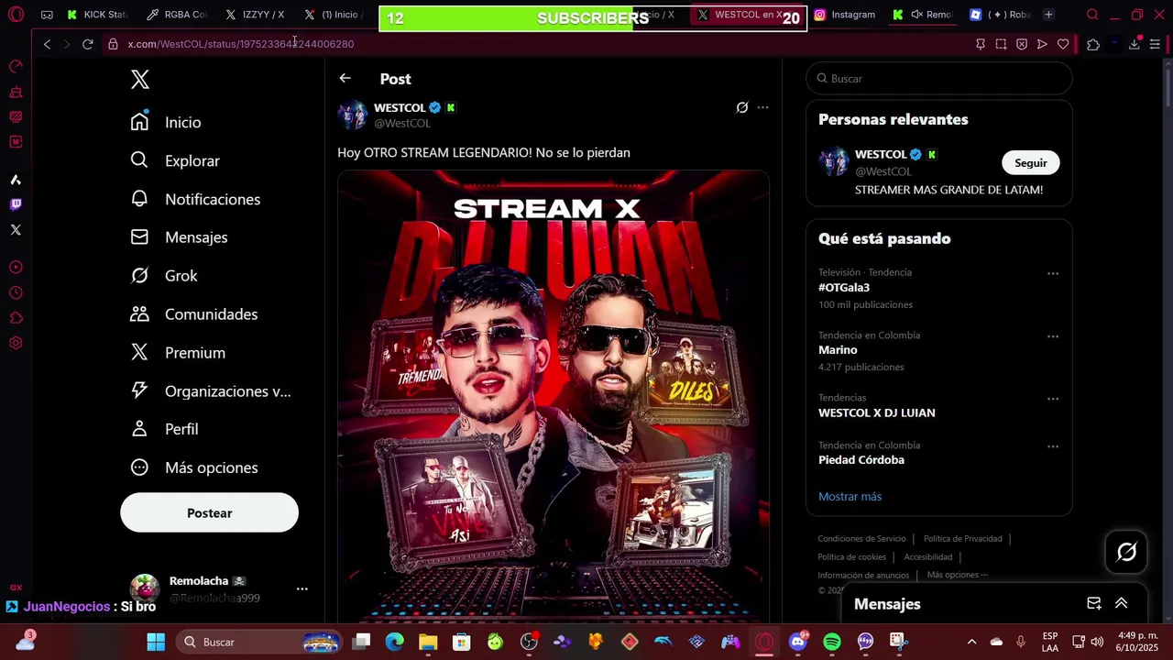Viewport: 1173px width, 660px height.
Task: Open the #OTGala3 trend
Action: click(x=844, y=288)
